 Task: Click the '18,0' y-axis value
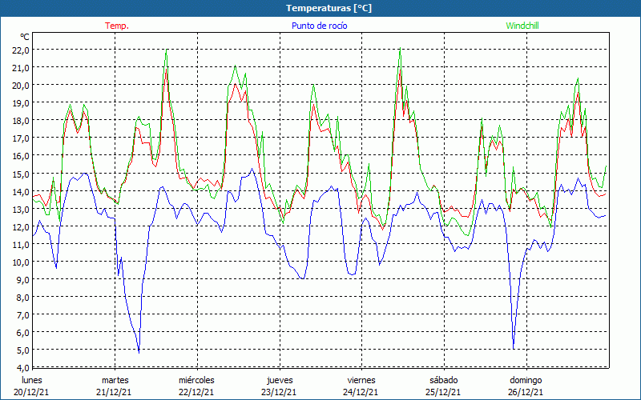pyautogui.click(x=21, y=121)
